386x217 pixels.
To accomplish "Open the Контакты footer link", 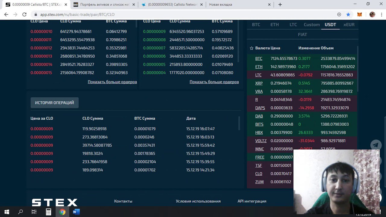I will (123, 201).
